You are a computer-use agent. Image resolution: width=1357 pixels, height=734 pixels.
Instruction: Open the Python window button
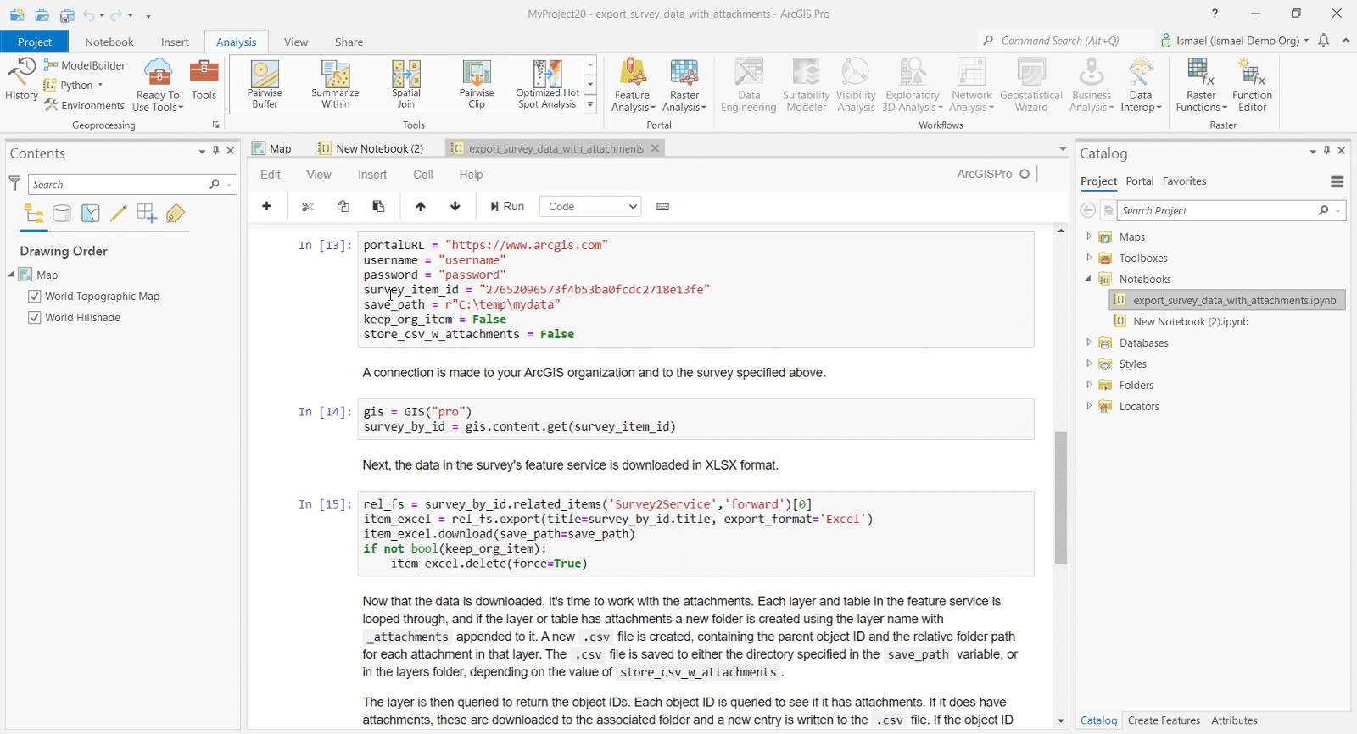pyautogui.click(x=73, y=85)
